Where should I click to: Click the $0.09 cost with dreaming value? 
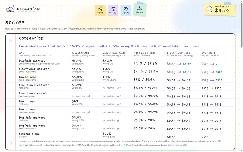point(187,64)
